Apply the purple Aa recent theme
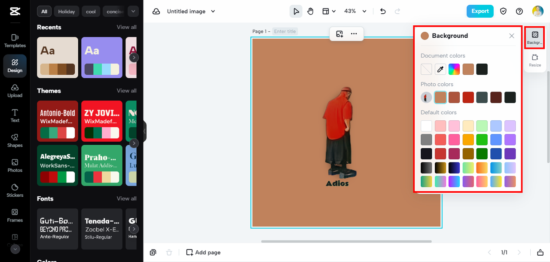The image size is (550, 262). (102, 58)
